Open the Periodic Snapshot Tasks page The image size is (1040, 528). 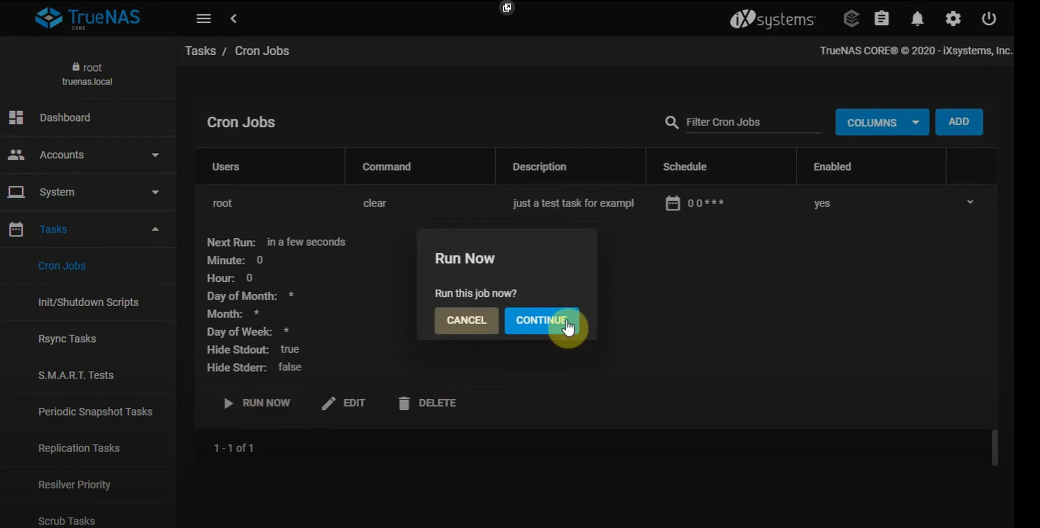95,411
